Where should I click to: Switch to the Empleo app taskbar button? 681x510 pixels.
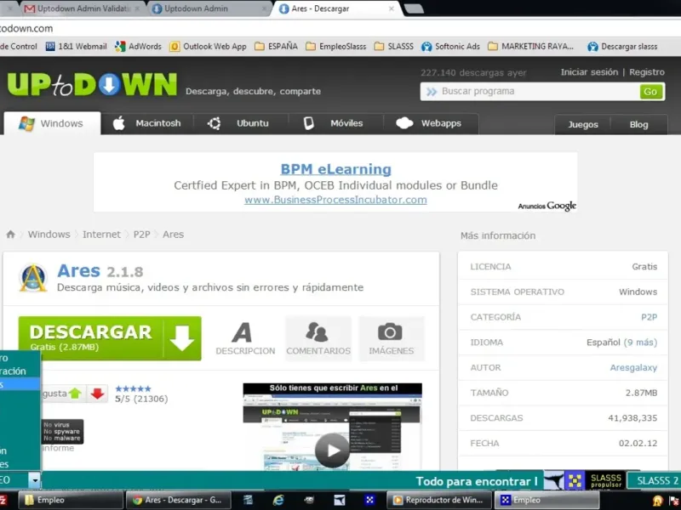pyautogui.click(x=547, y=500)
